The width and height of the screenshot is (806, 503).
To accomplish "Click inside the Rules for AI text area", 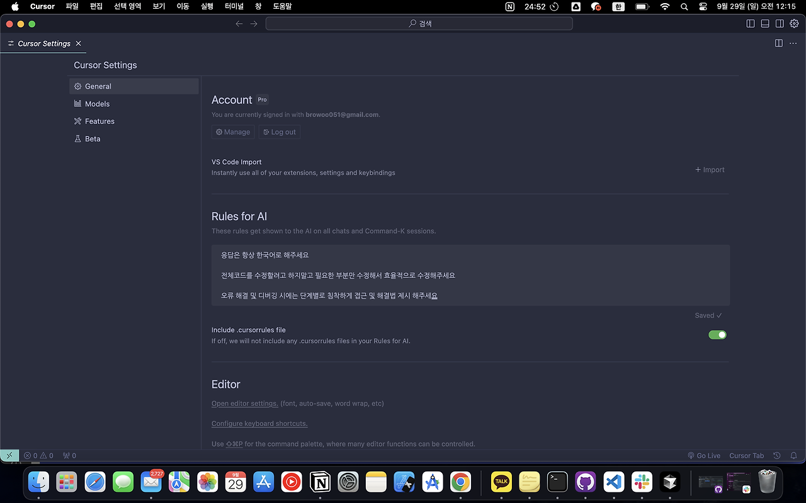I will [470, 275].
